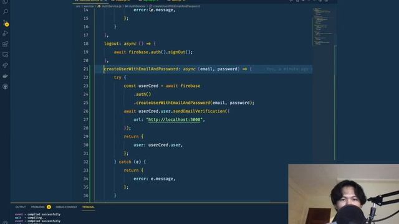Click '} catch (e) {' on line 32
The width and height of the screenshot is (399, 224).
(130, 162)
